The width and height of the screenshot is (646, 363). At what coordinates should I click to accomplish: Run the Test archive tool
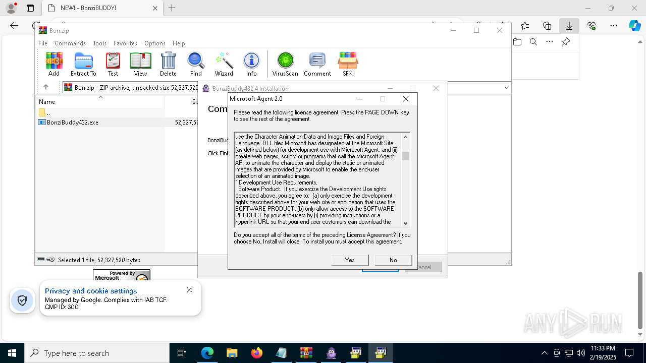pos(113,64)
